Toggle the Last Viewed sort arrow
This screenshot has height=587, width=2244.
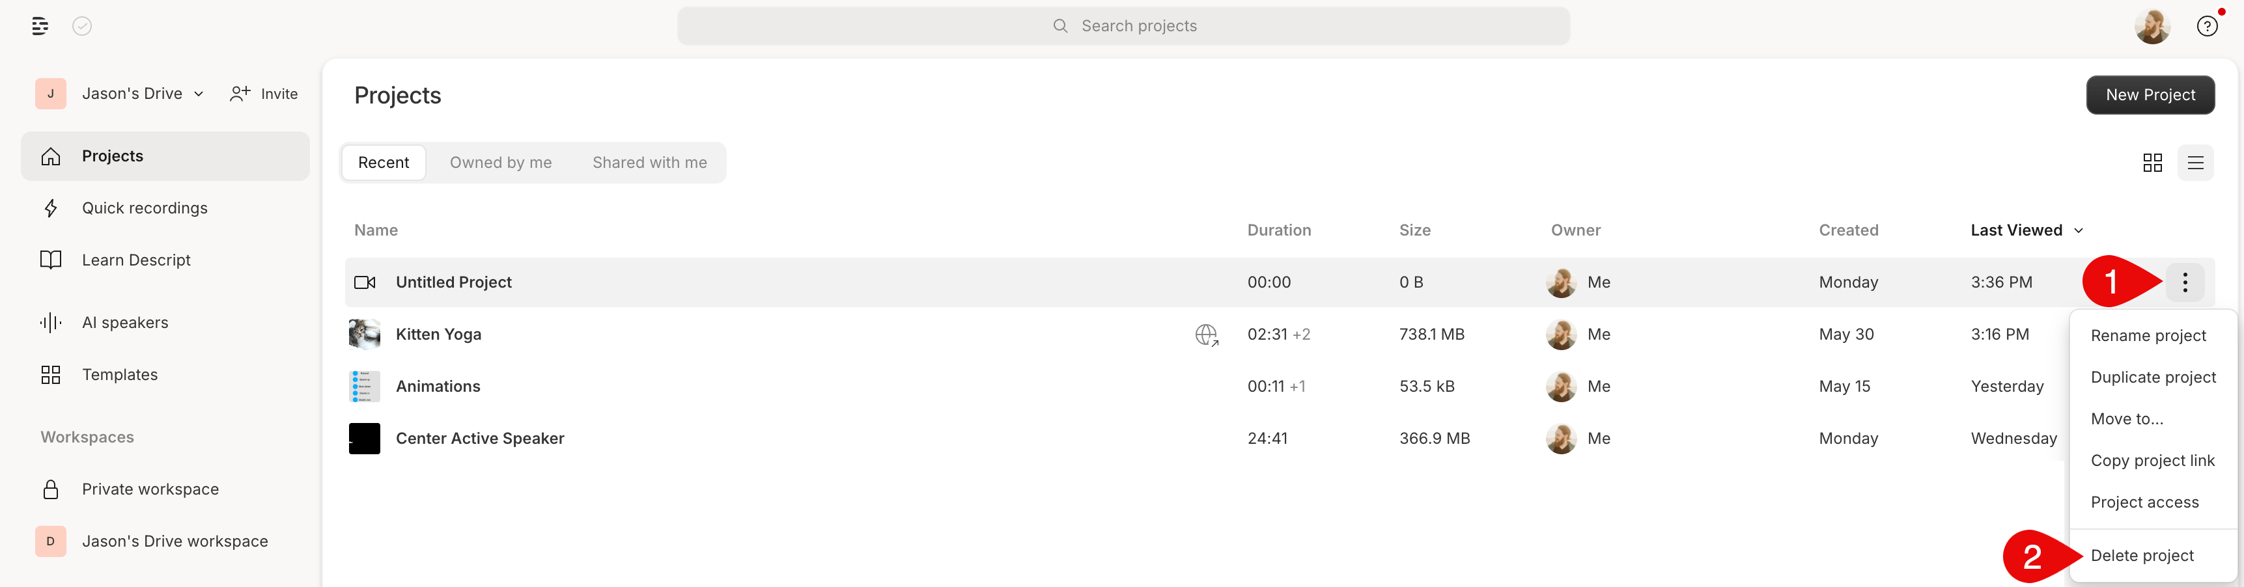point(2079,231)
